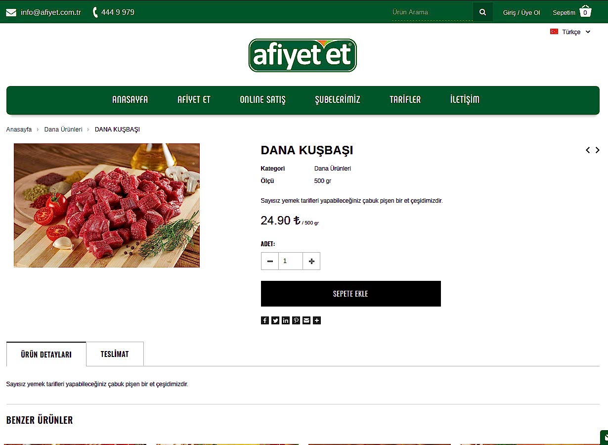Screen dimensions: 608x445
Task: Go to previous product arrow
Action: coord(588,150)
